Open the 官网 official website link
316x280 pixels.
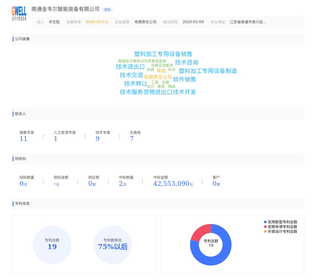[x=107, y=10]
